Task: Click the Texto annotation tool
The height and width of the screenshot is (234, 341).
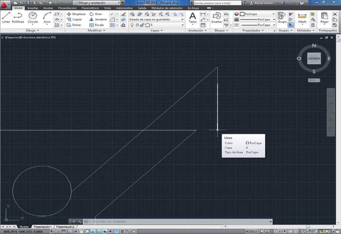Action: click(193, 18)
